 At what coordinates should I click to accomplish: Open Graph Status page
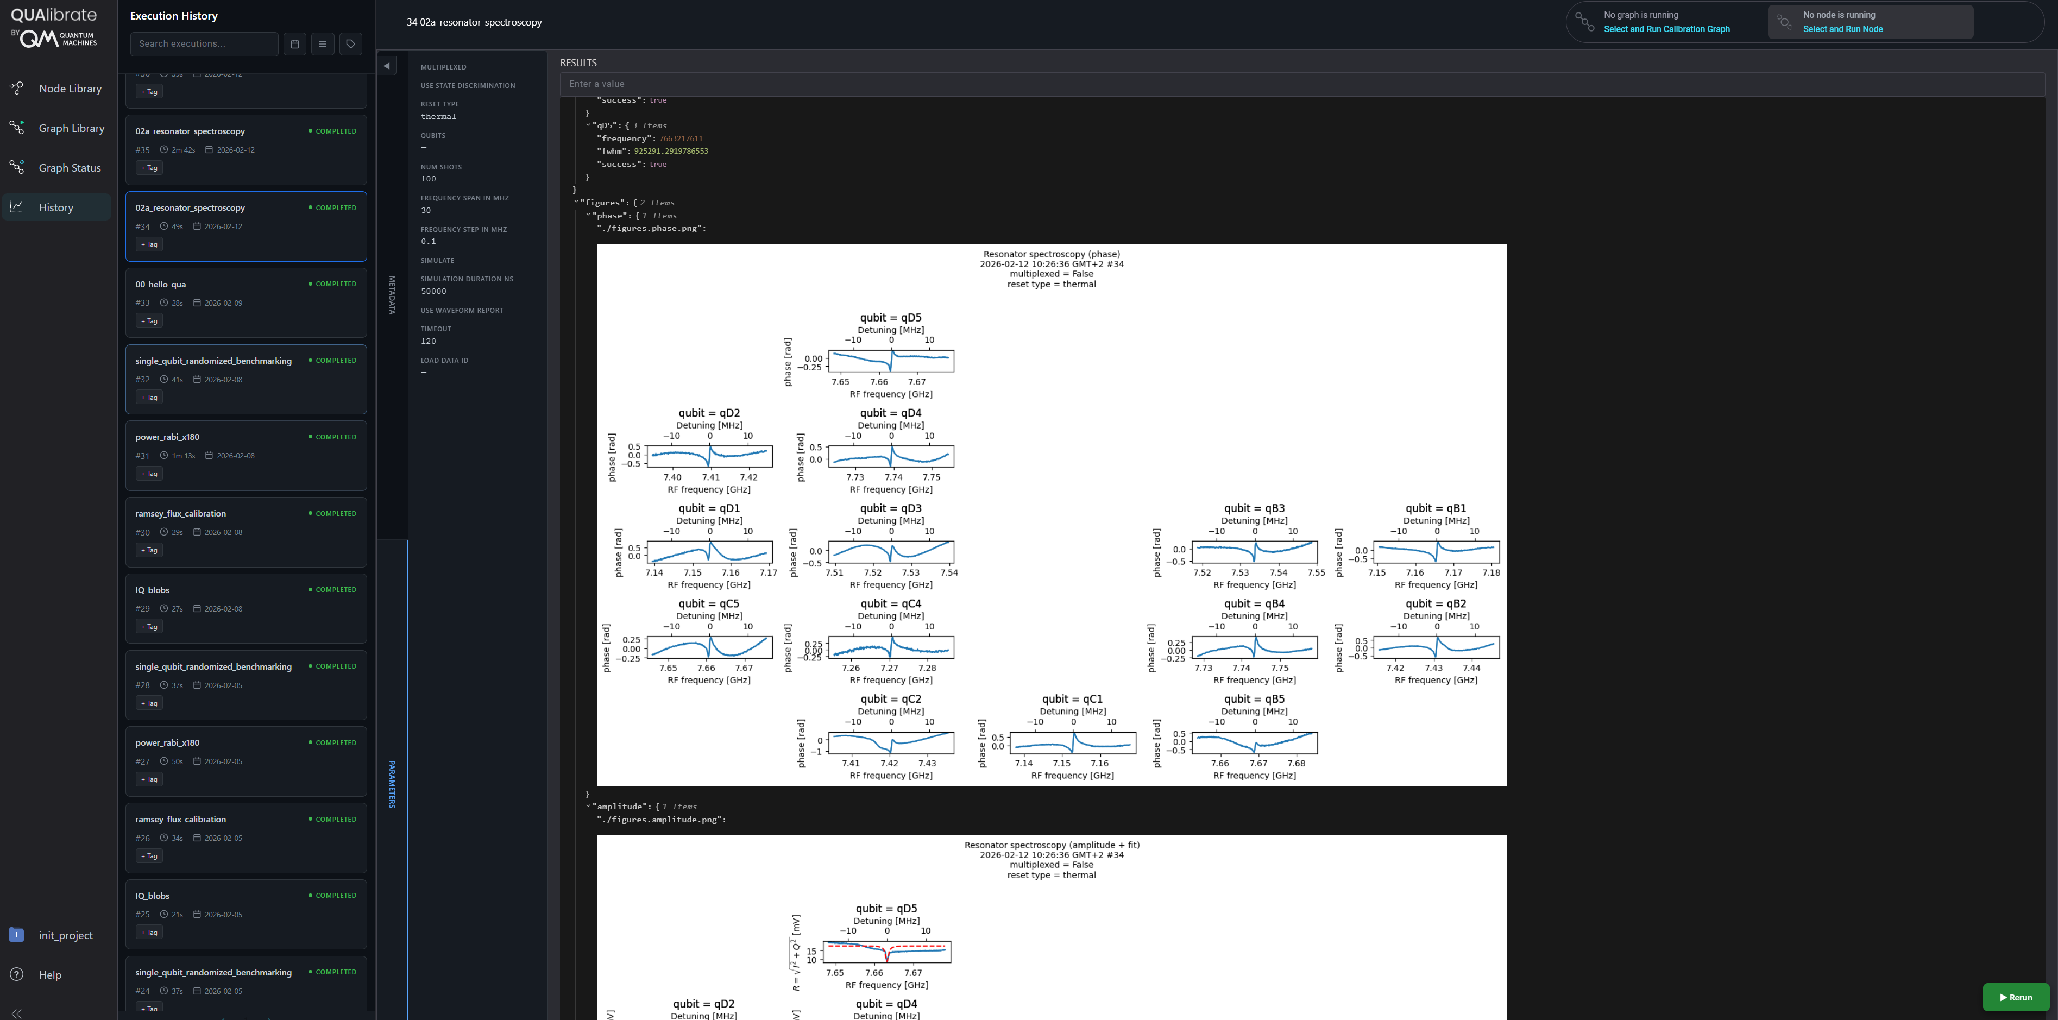pos(70,168)
